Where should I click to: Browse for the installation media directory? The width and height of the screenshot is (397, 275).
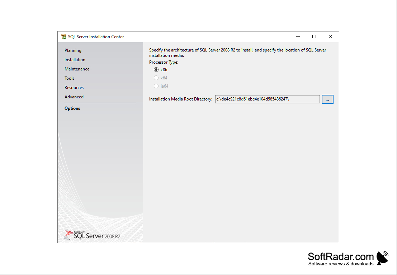pyautogui.click(x=327, y=99)
